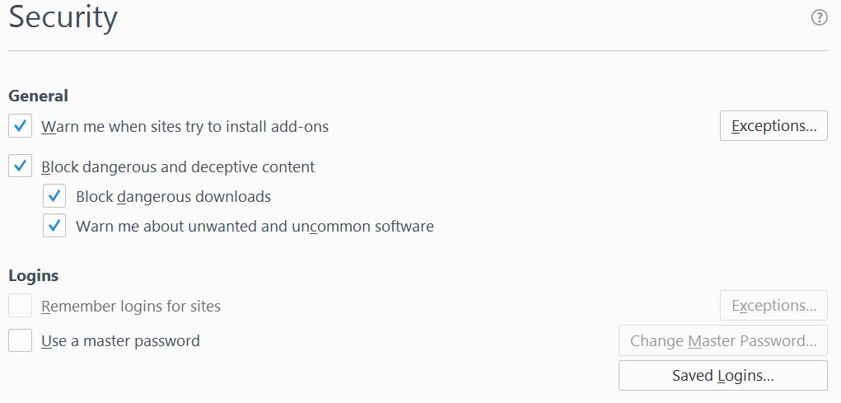Screen dimensions: 841x403
Task: Click the General section heading
Action: click(x=38, y=96)
